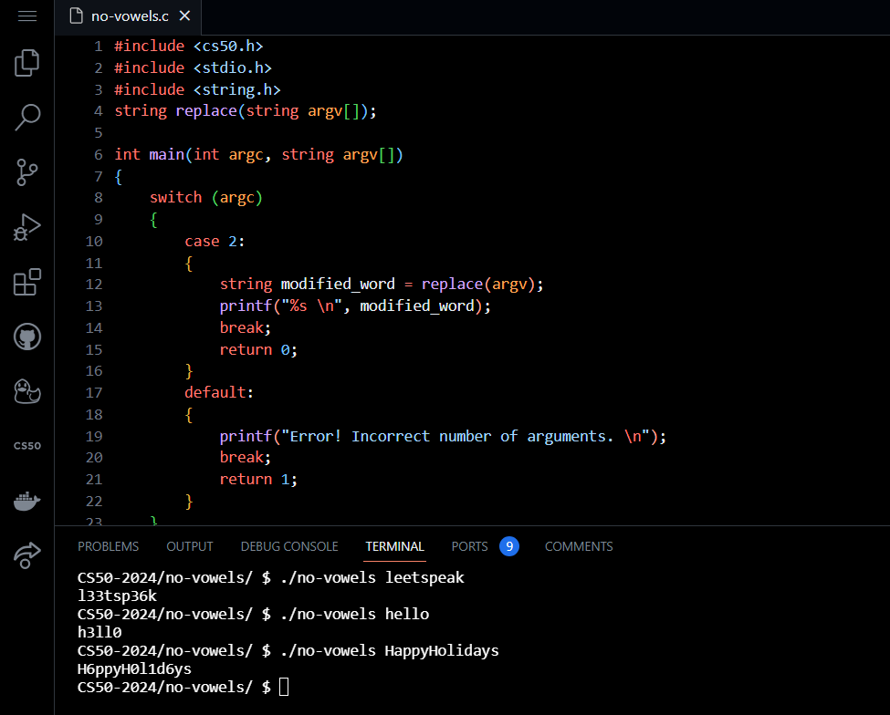Click the file icon on no-vowels.c tab
Screen dimensions: 890x715
[x=76, y=16]
